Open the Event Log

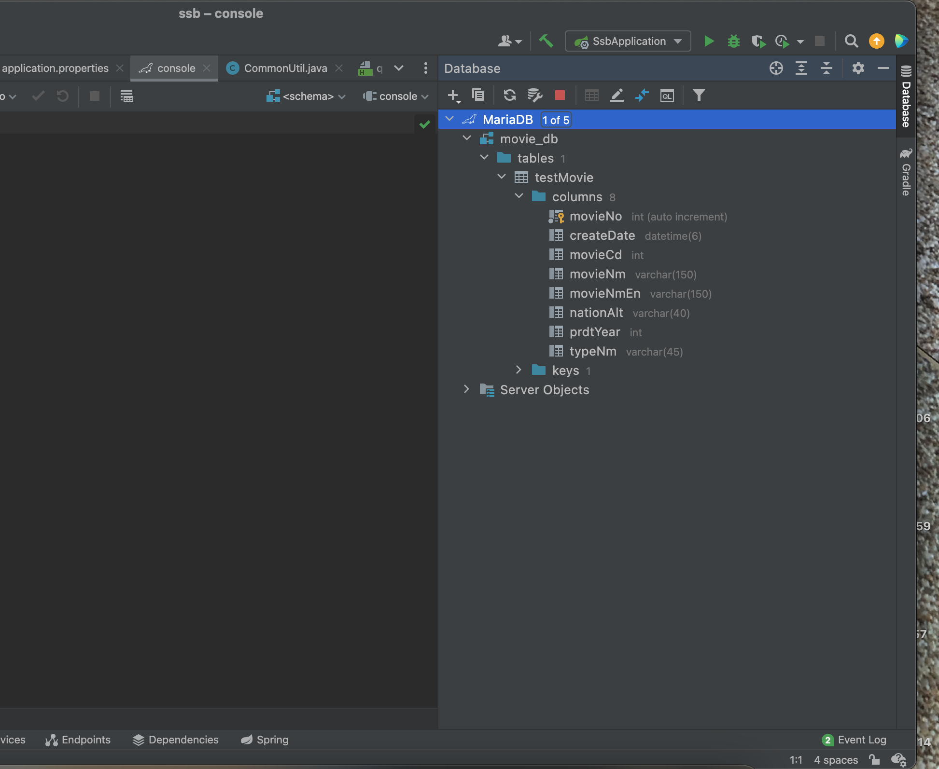[x=861, y=740]
